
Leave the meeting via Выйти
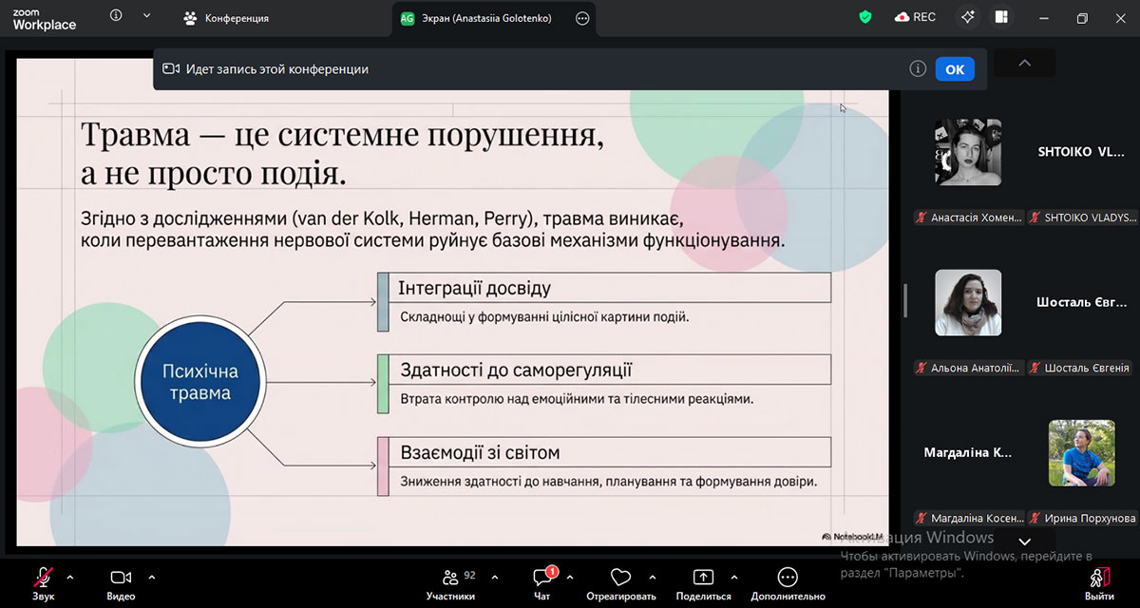1099,581
